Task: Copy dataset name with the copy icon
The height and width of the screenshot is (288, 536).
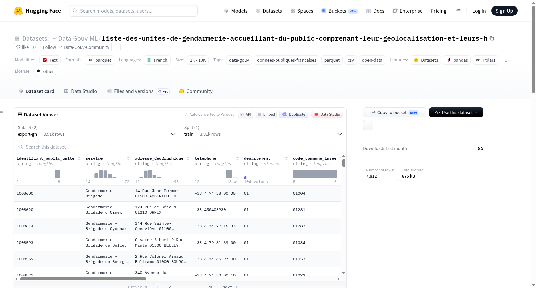Action: pos(492,38)
